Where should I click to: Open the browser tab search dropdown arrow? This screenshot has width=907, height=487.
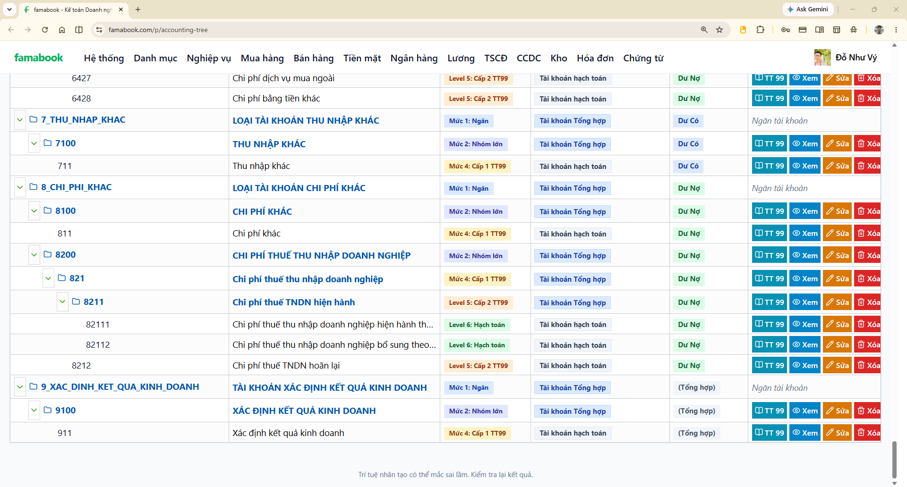point(9,9)
